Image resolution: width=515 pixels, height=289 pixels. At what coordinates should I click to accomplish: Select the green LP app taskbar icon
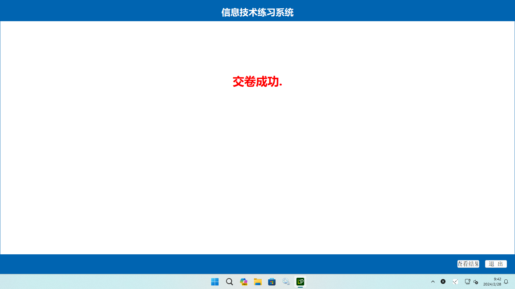(x=300, y=282)
